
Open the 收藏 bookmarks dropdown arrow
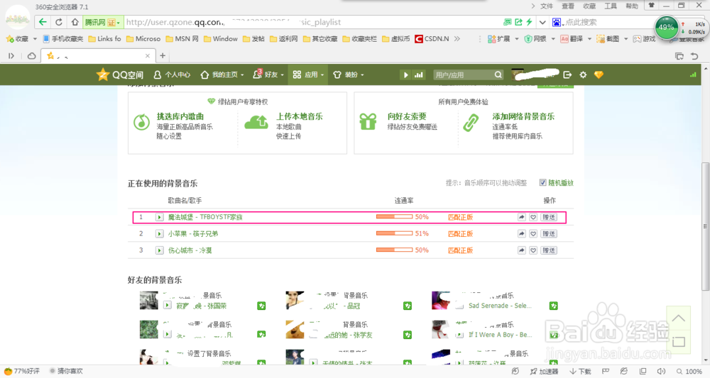(35, 39)
